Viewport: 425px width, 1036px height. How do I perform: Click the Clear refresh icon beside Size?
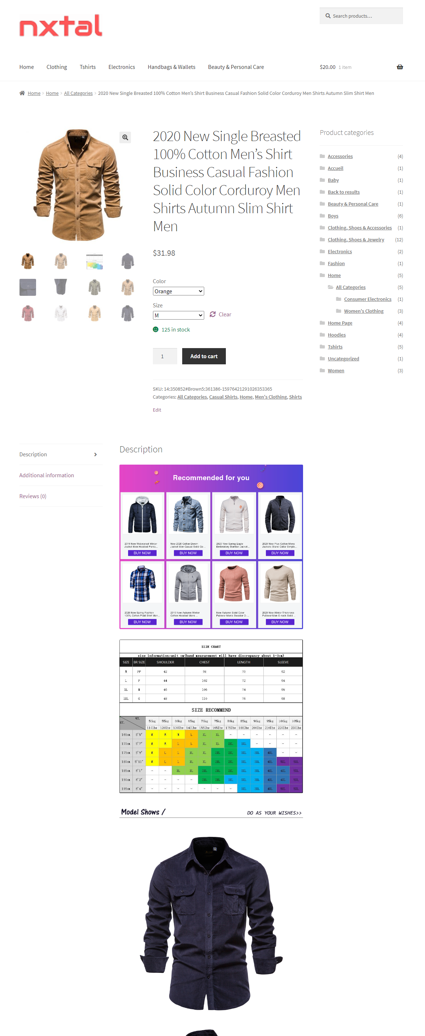(213, 314)
